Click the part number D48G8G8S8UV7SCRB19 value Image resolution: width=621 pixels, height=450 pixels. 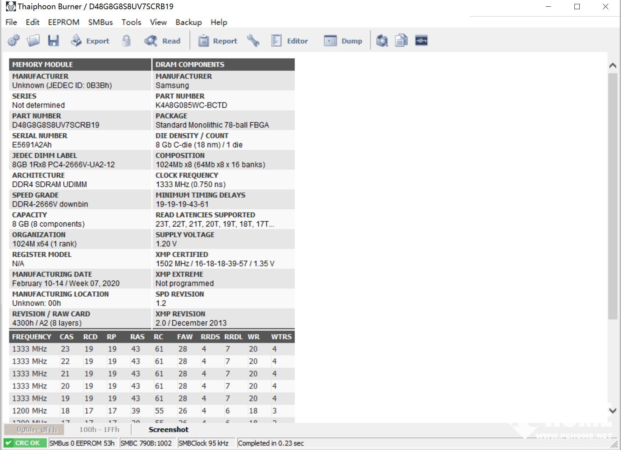click(56, 125)
